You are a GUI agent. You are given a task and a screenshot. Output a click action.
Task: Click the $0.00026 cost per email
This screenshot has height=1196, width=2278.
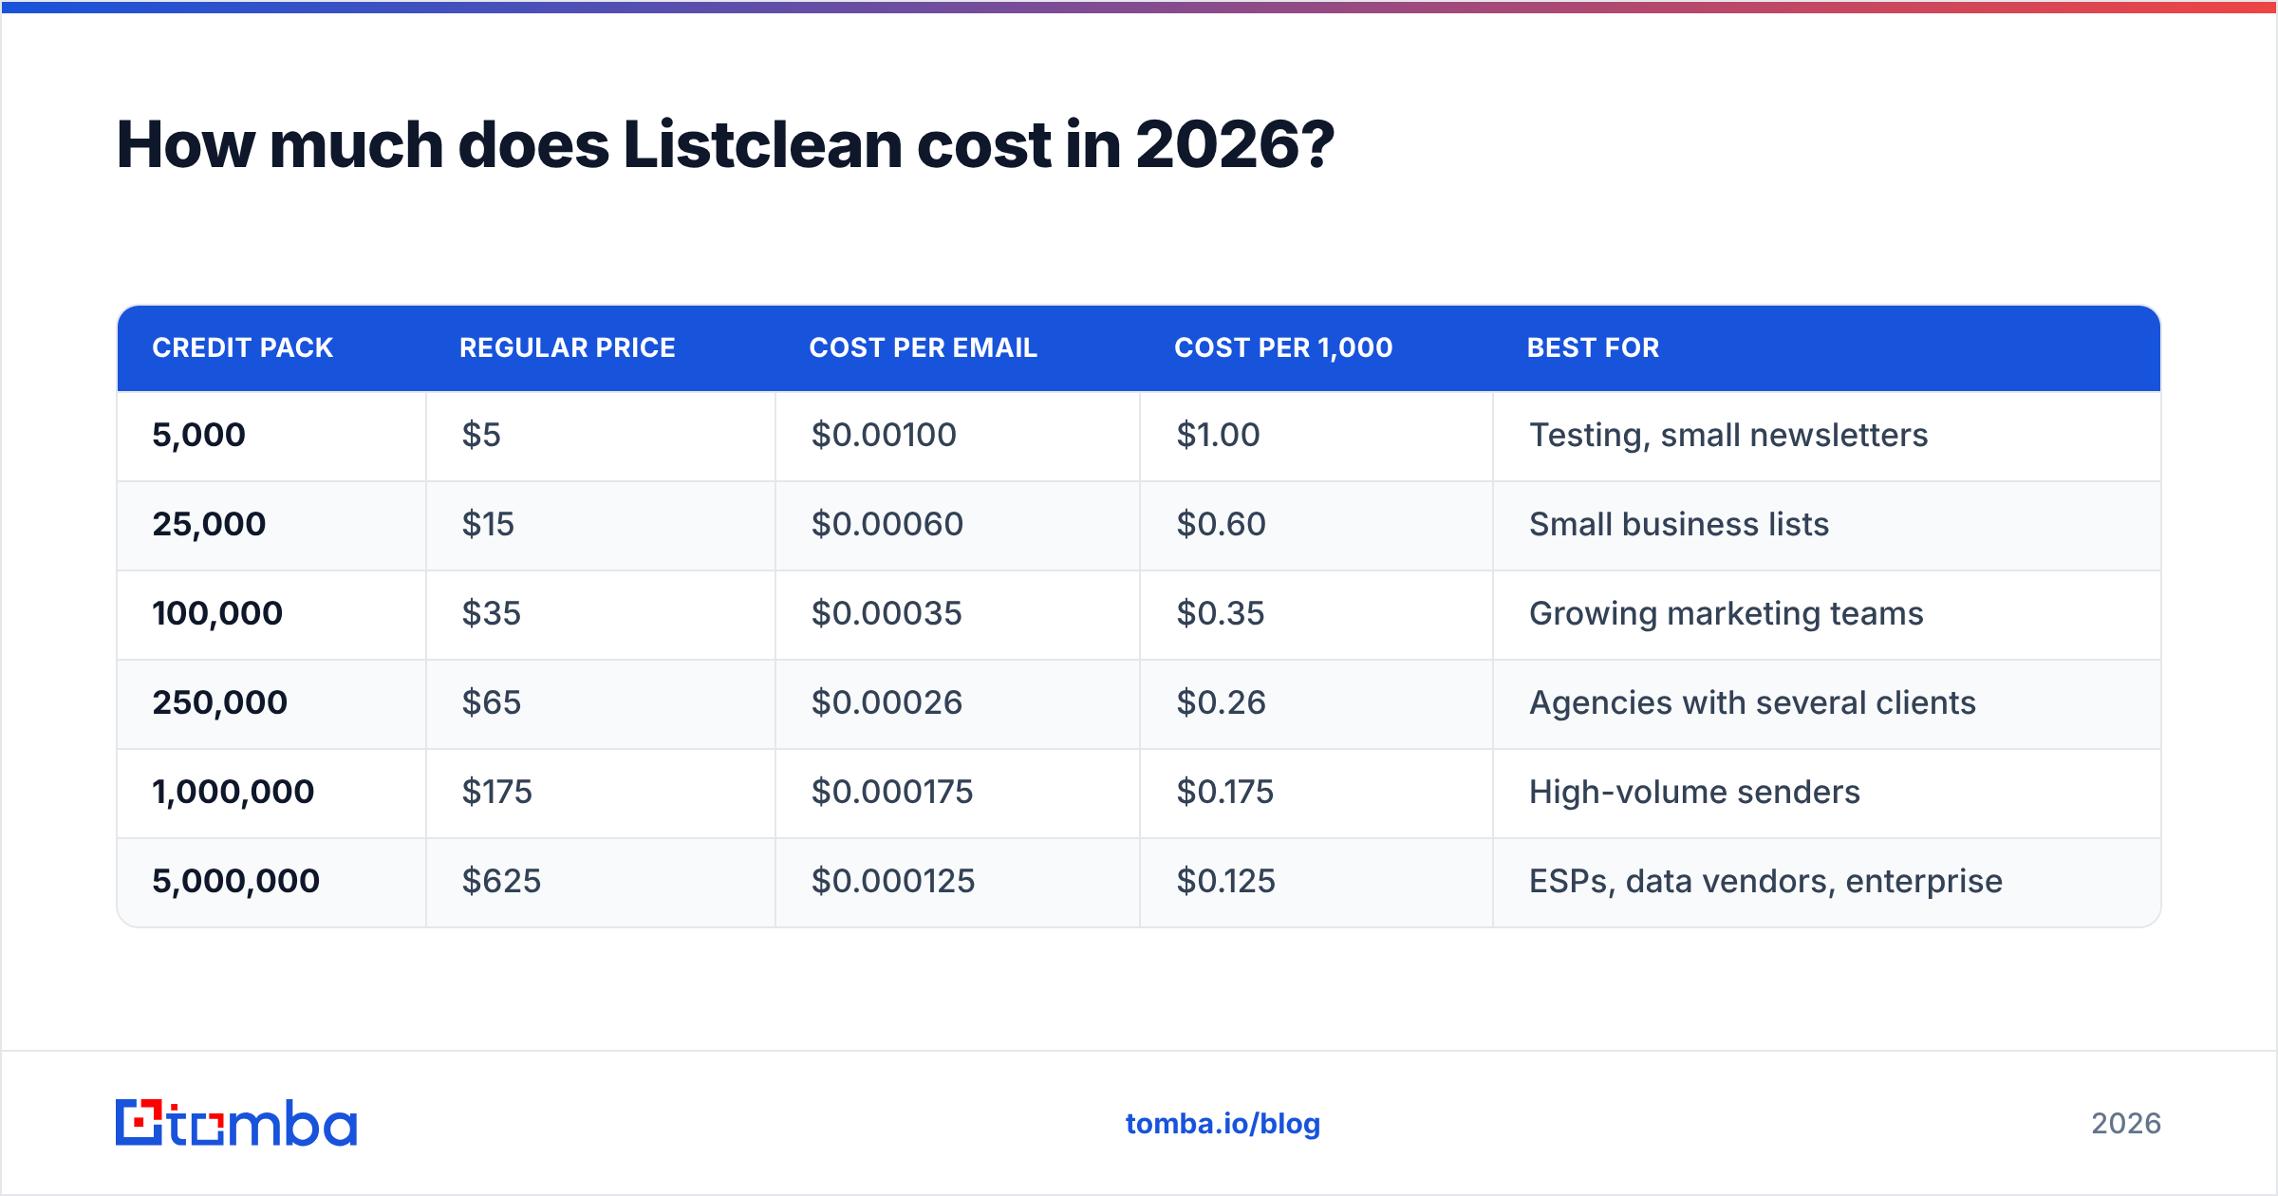point(887,702)
